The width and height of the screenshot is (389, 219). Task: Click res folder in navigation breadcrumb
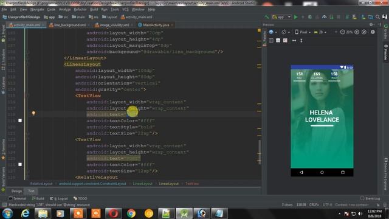94,17
